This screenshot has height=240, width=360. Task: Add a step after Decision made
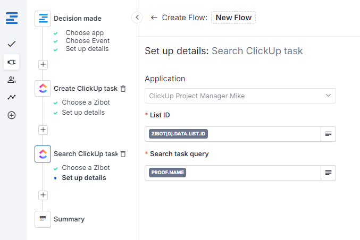point(43,64)
